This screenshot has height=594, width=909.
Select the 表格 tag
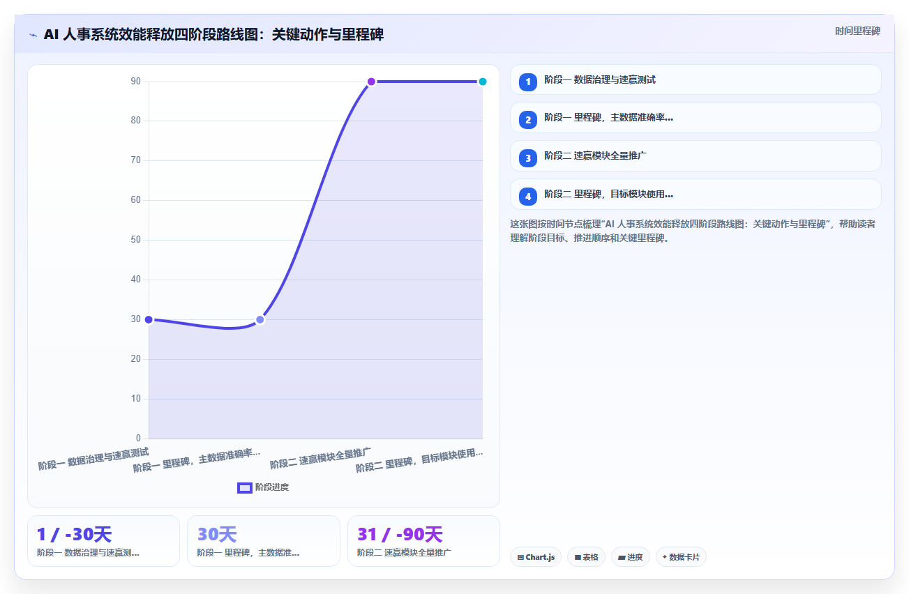tap(586, 557)
